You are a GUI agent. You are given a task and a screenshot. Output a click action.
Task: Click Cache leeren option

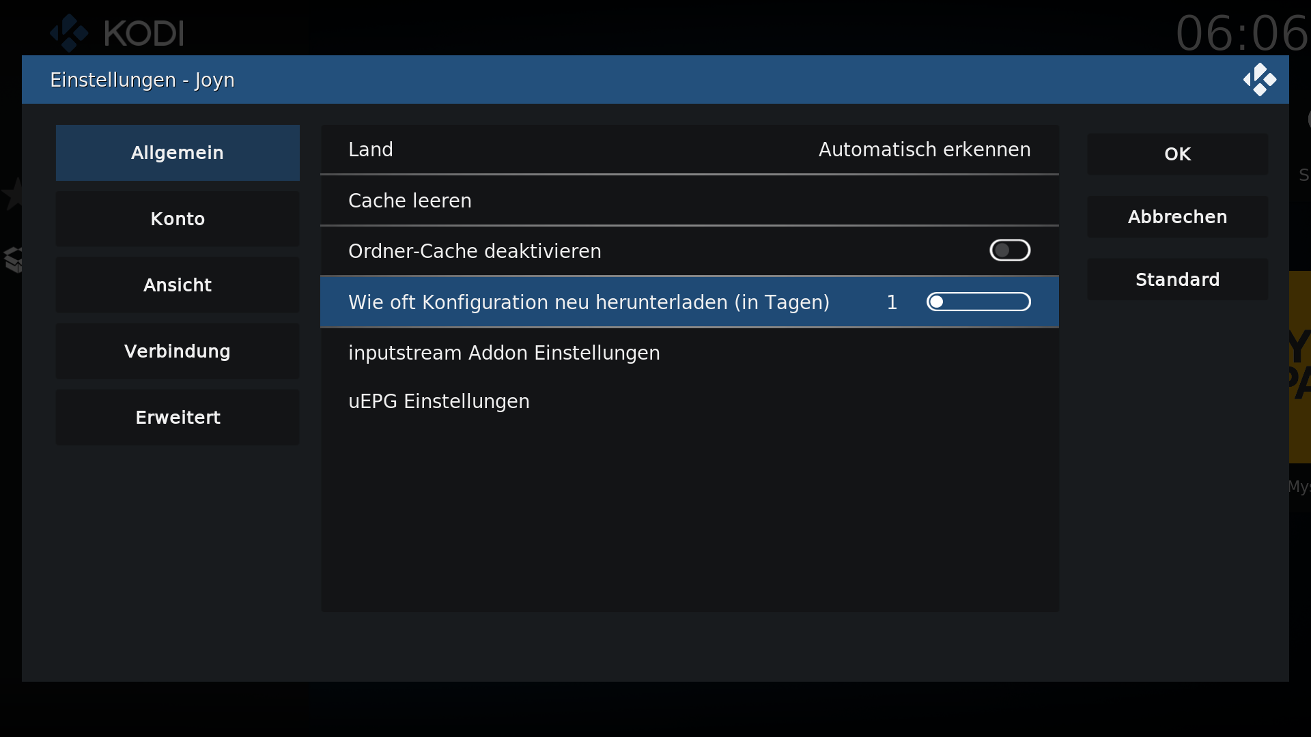(690, 201)
